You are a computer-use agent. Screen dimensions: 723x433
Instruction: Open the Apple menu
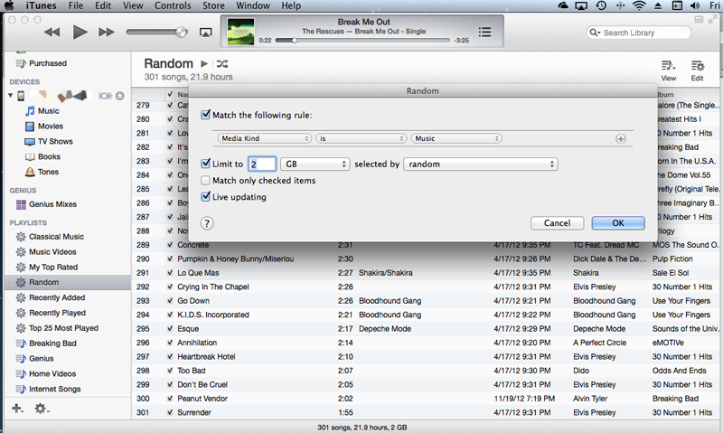(9, 5)
